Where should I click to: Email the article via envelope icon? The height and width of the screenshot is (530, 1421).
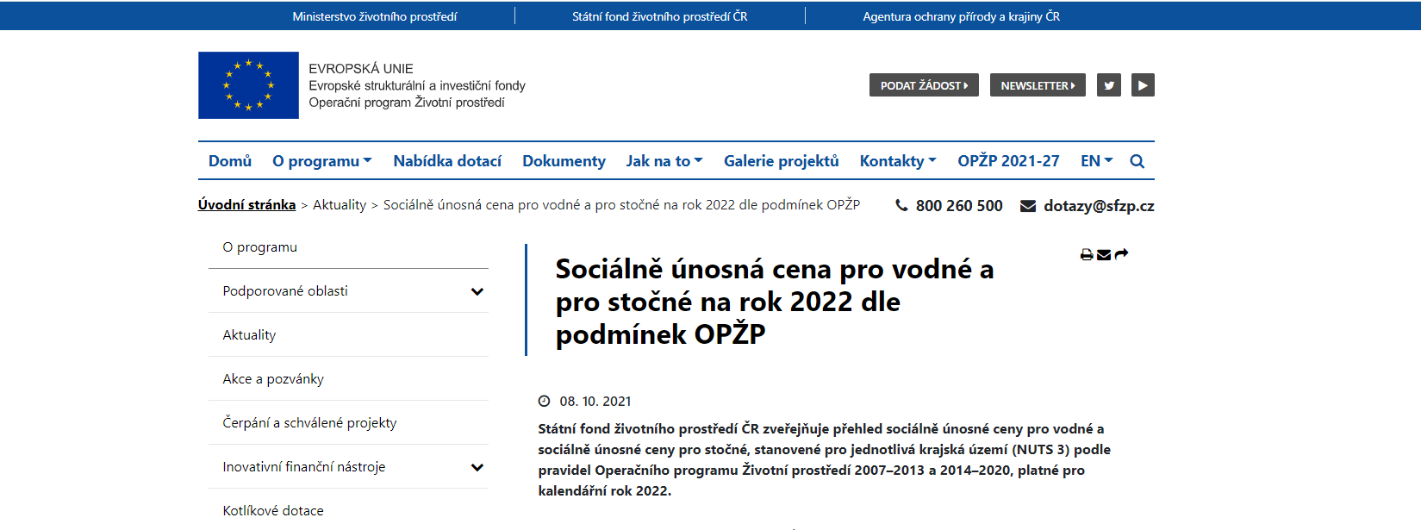pos(1104,254)
